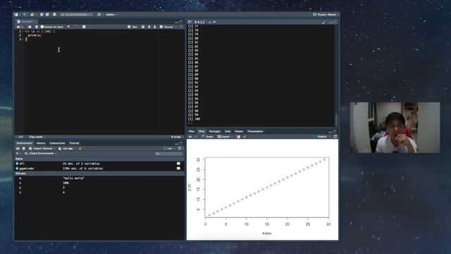The height and width of the screenshot is (254, 451).
Task: Click the R Script file type indicator
Action: [176, 137]
